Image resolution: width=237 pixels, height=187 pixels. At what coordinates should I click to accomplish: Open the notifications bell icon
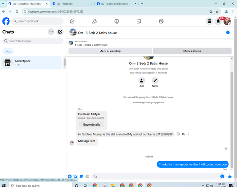click(x=218, y=21)
